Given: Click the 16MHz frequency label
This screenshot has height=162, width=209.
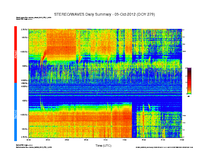Looking at the screenshot, I should point(24,83).
